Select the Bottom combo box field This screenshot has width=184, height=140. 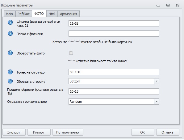(114, 81)
